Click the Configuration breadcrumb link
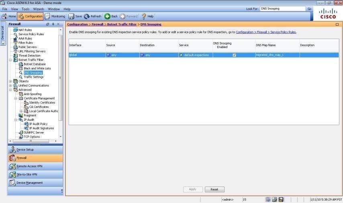The height and width of the screenshot is (203, 343). (78, 24)
